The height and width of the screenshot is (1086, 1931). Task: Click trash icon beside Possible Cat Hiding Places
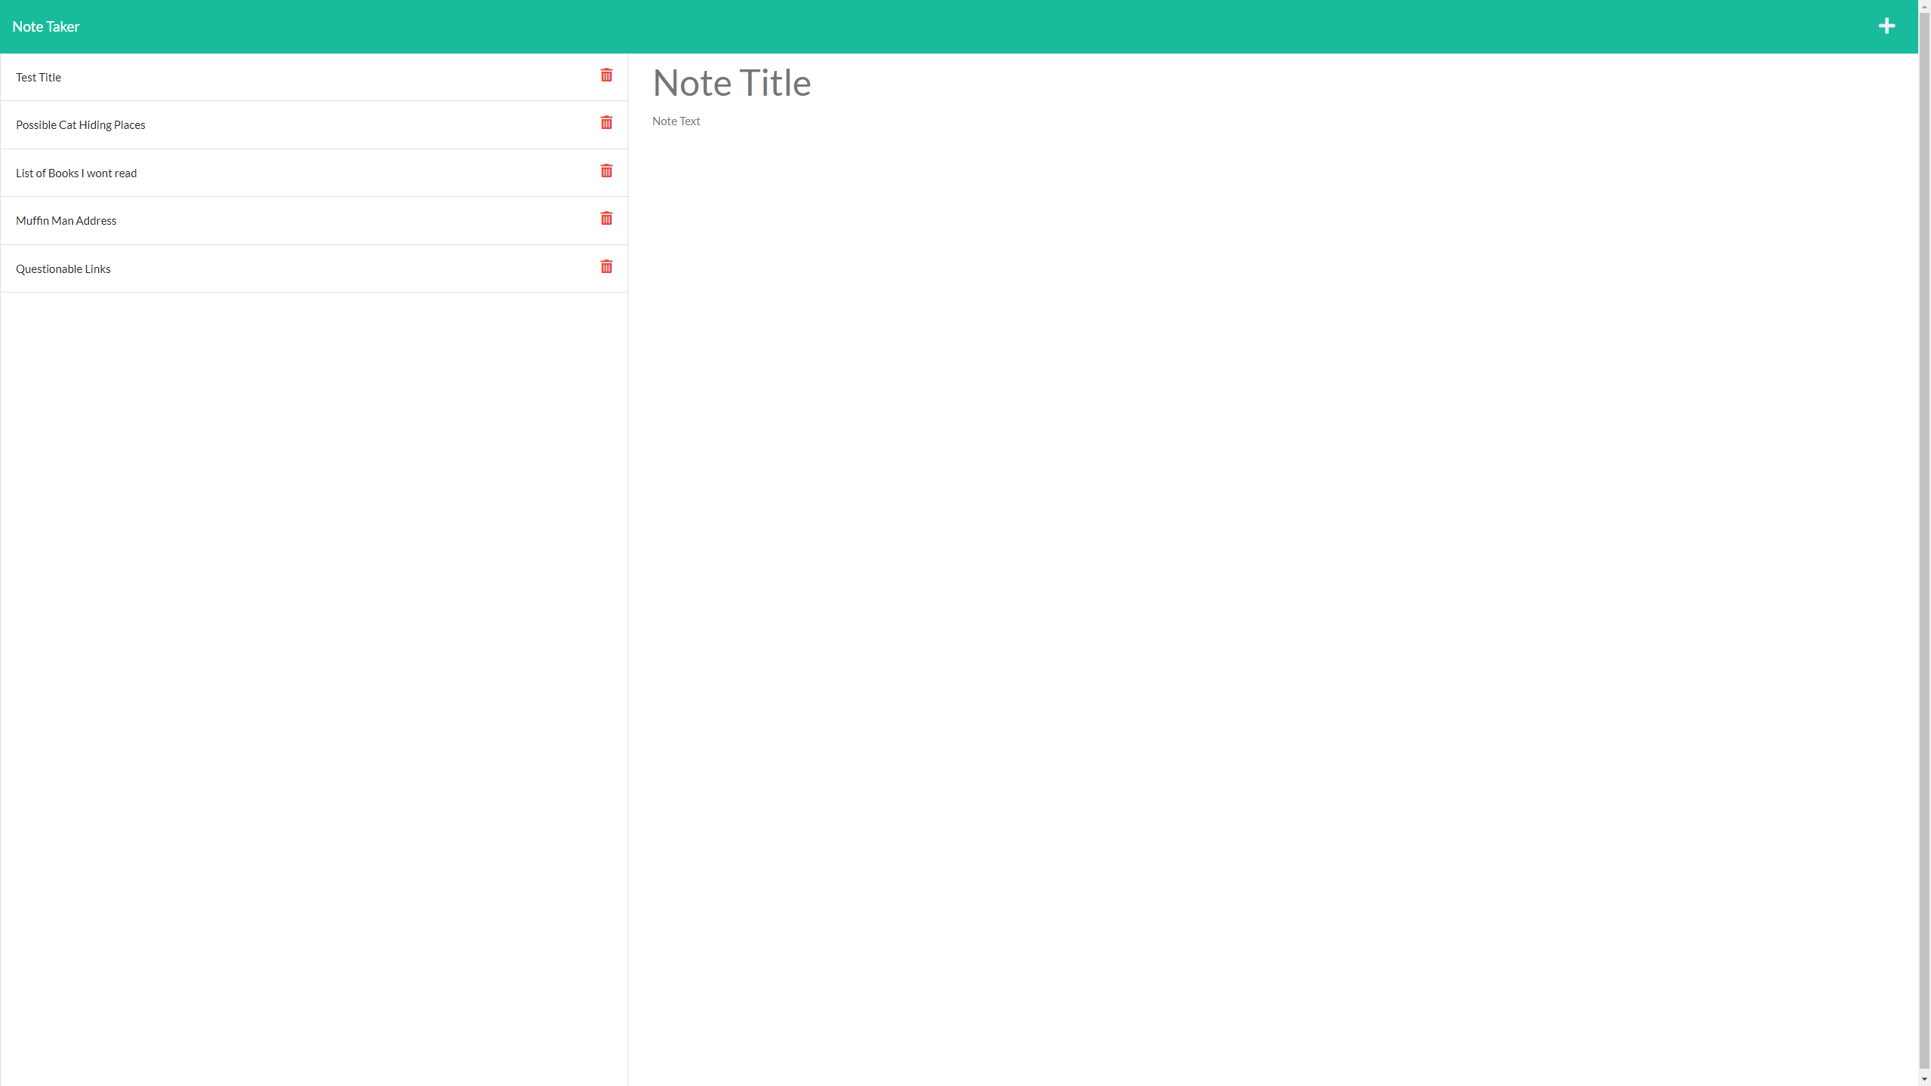pos(606,123)
